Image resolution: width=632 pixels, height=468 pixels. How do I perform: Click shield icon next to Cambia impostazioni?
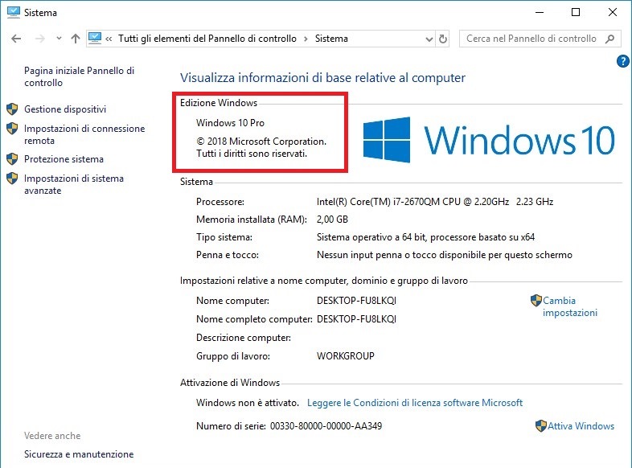pyautogui.click(x=536, y=300)
